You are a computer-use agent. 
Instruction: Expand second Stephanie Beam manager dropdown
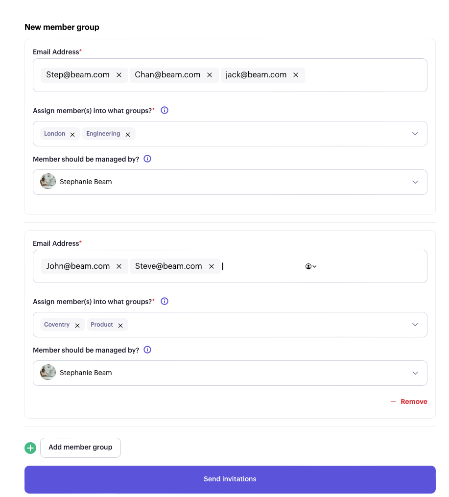(x=415, y=373)
